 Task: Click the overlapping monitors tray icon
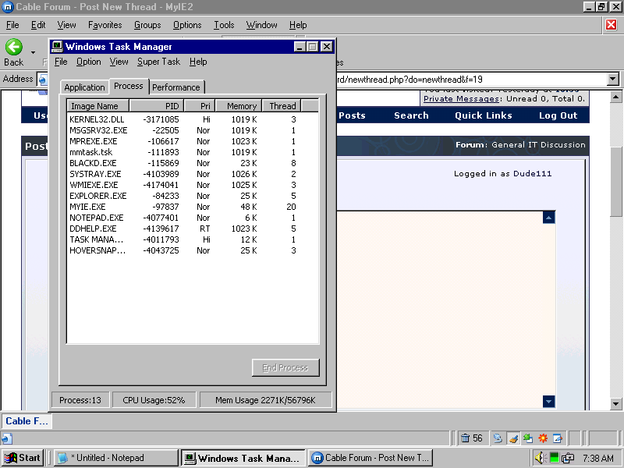[568, 458]
